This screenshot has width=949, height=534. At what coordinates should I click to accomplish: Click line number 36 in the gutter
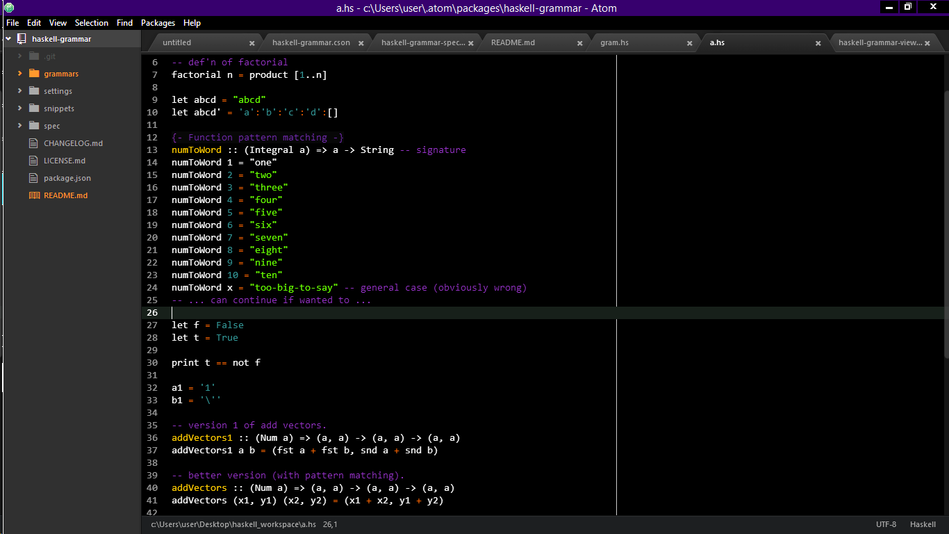click(153, 437)
